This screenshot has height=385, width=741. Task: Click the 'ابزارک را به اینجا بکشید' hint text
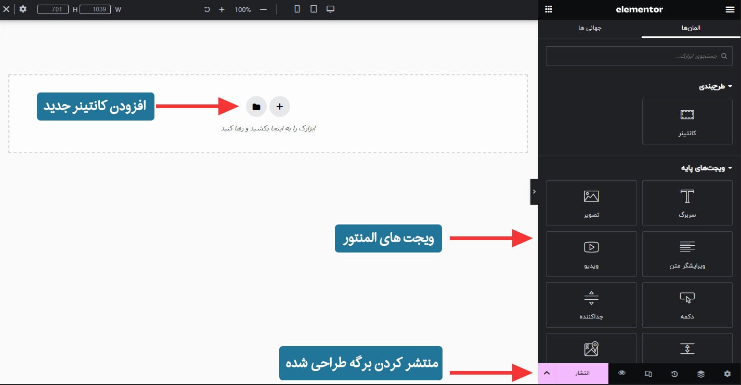(268, 128)
